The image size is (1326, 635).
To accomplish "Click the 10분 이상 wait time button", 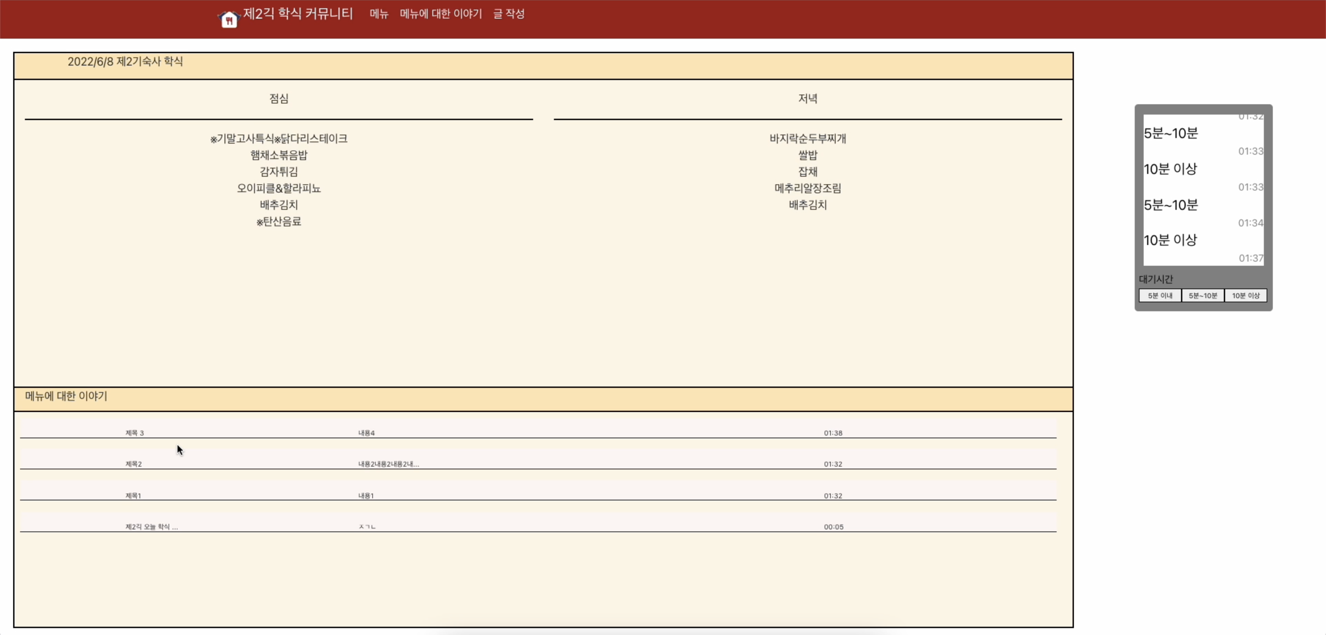I will (1245, 295).
